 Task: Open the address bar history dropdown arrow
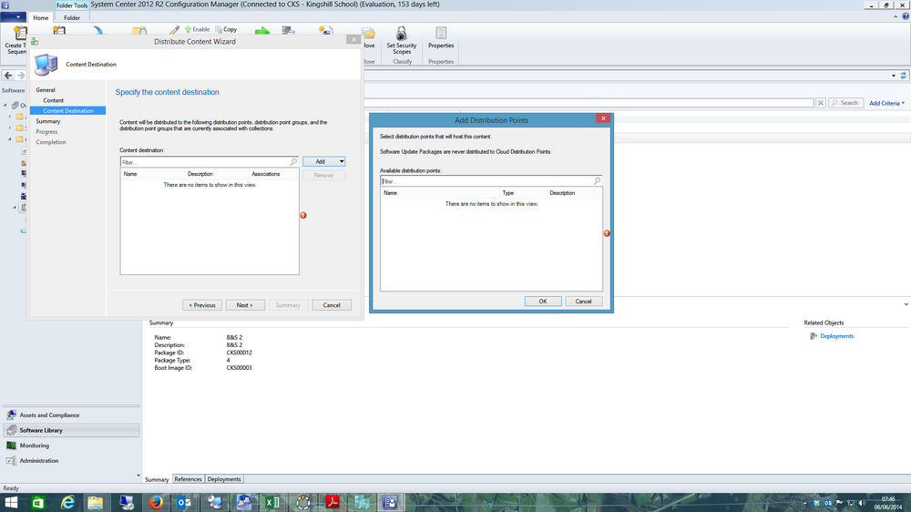click(894, 76)
